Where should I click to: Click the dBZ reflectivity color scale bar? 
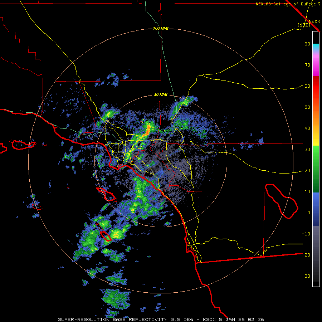[316, 159]
